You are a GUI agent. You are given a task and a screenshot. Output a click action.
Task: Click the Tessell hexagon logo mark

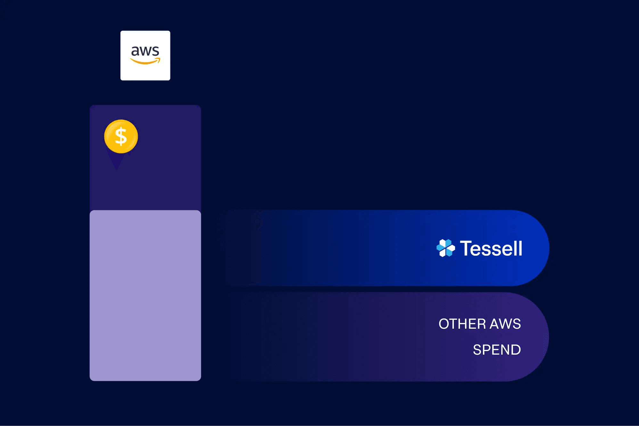(446, 248)
